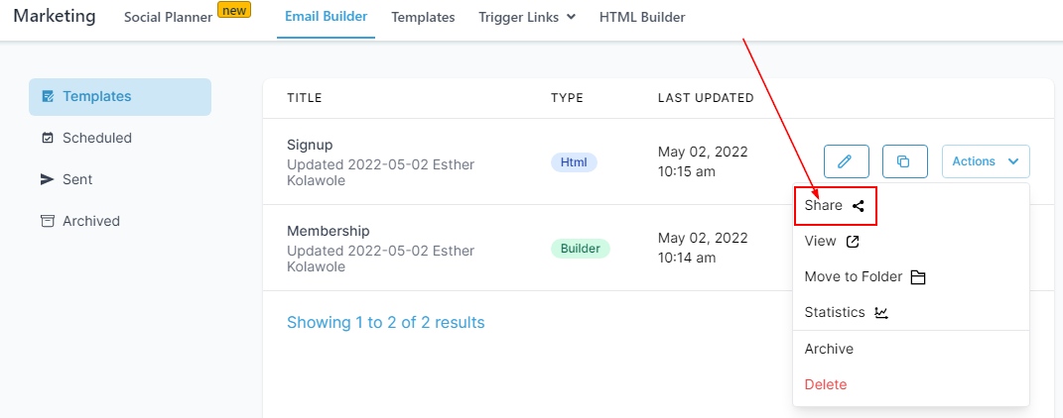Select Delete in the Actions menu
Screen dimensions: 1063x418
[x=826, y=384]
